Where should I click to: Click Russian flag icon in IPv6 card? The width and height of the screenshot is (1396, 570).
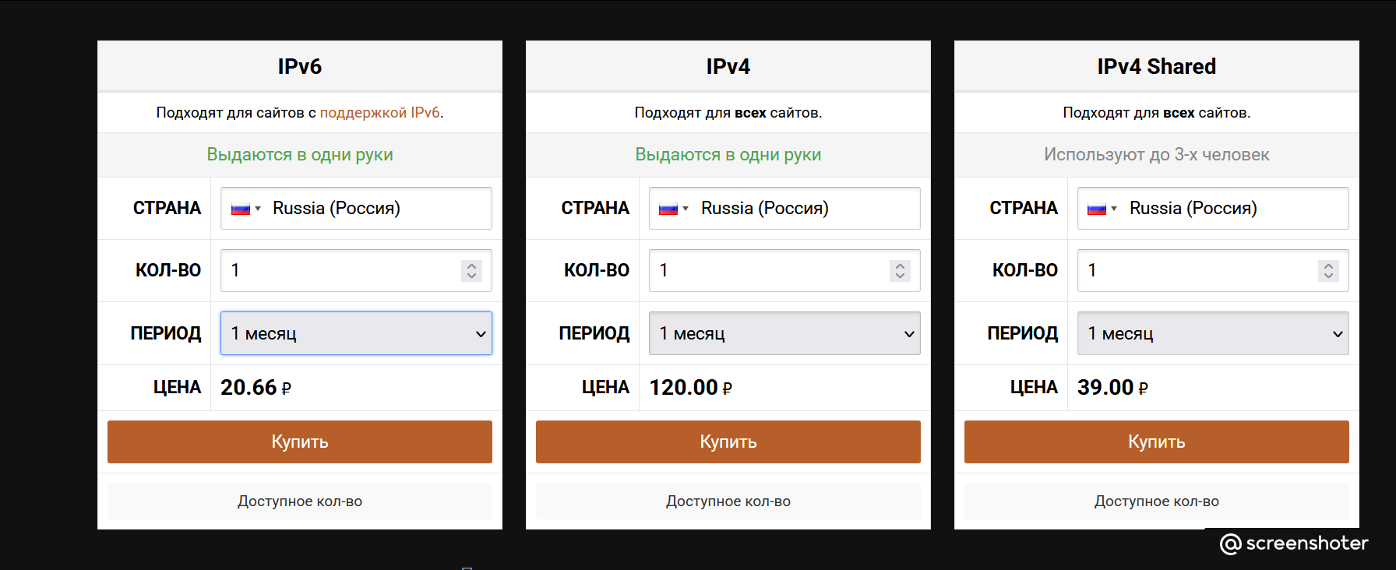click(x=241, y=209)
